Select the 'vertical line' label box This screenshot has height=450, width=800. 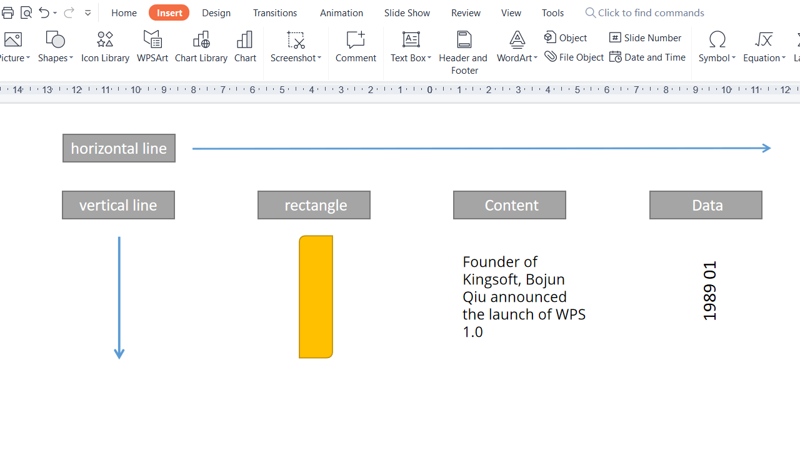(x=118, y=205)
